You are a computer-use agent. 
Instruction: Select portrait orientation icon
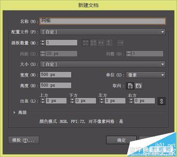(130, 86)
